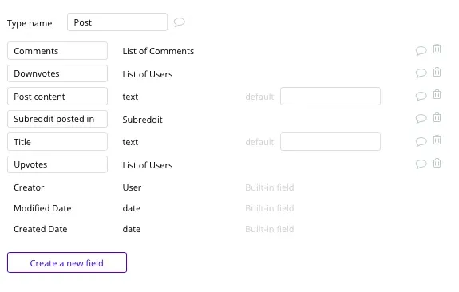This screenshot has width=459, height=292.
Task: Open the comment icon beside Type name
Action: tap(179, 22)
